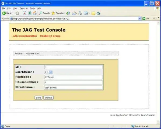Maximize the Internet Explorer window

(152, 4)
